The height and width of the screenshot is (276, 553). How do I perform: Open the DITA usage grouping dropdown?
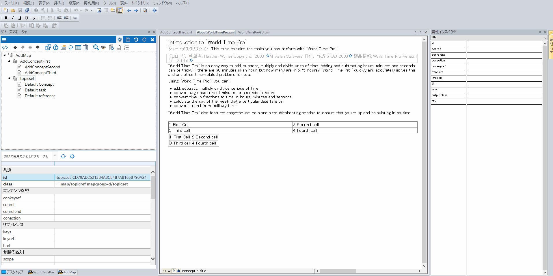[55, 156]
